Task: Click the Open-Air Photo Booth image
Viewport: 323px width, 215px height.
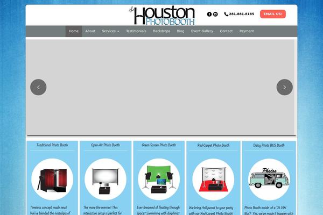Action: click(x=106, y=179)
